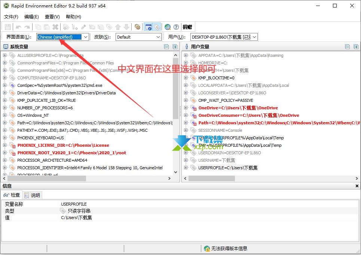
Task: Collapse all system variables with minus icon
Action: [166, 47]
